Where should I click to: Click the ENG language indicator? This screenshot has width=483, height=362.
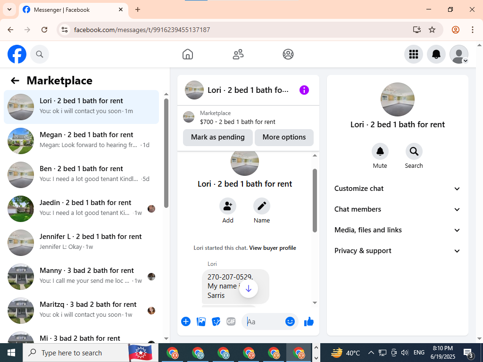coord(419,353)
